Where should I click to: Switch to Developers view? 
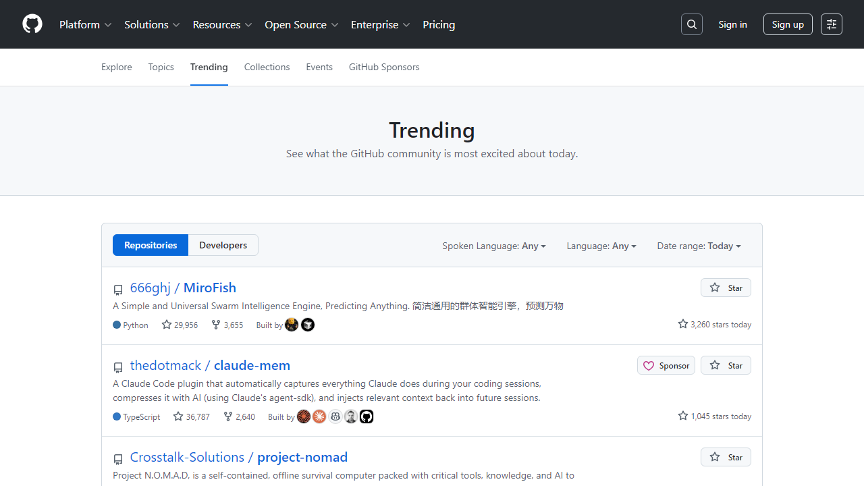coord(223,245)
